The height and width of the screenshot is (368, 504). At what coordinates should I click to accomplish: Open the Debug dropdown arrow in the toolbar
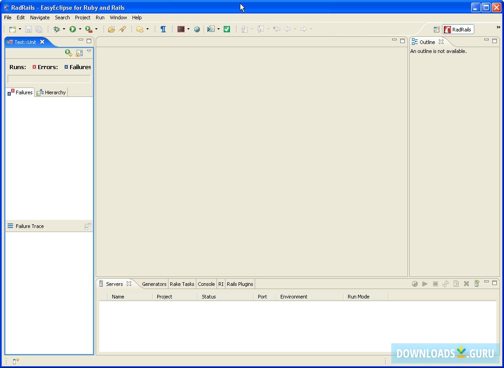pyautogui.click(x=64, y=29)
